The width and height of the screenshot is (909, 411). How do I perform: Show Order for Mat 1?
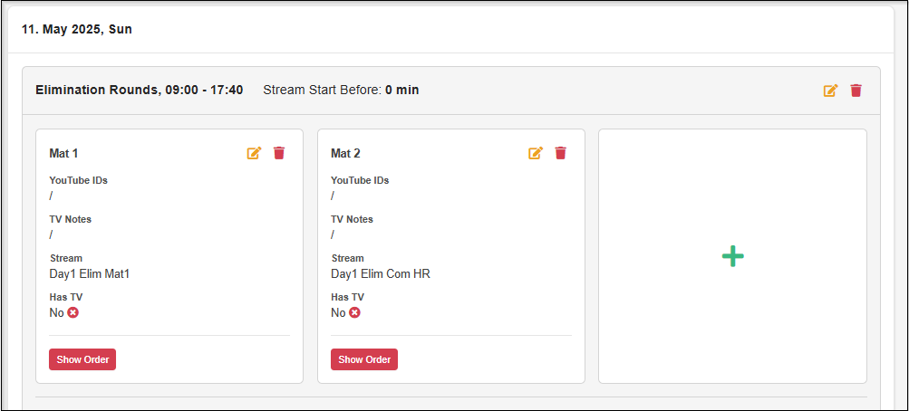click(82, 359)
